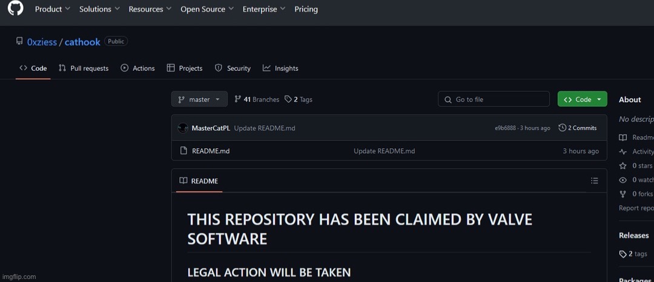The image size is (654, 282).
Task: Click the About heading in sidebar
Action: coord(630,100)
